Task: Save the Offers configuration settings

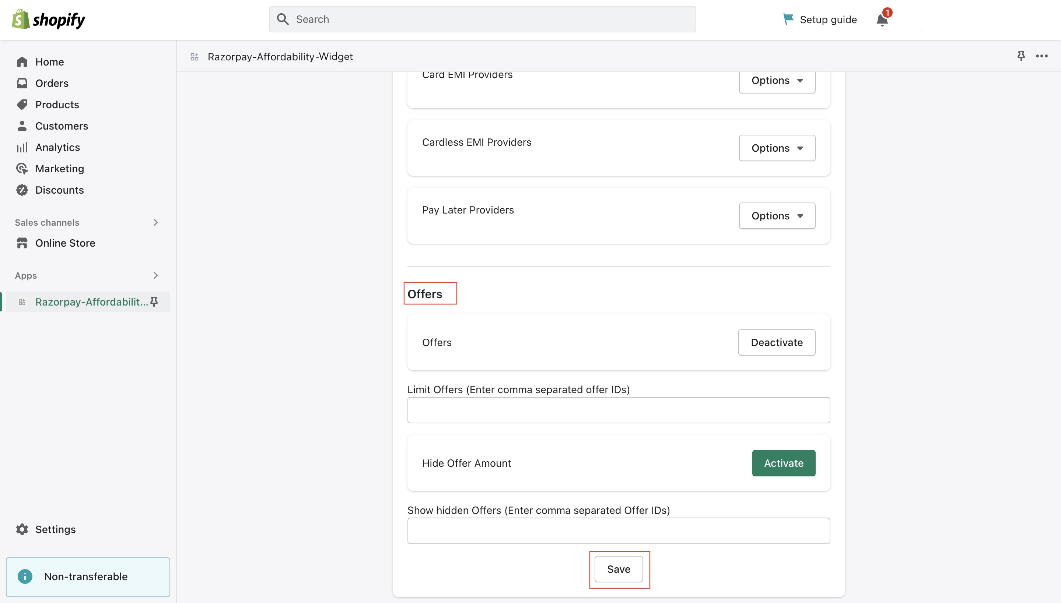Action: [619, 569]
